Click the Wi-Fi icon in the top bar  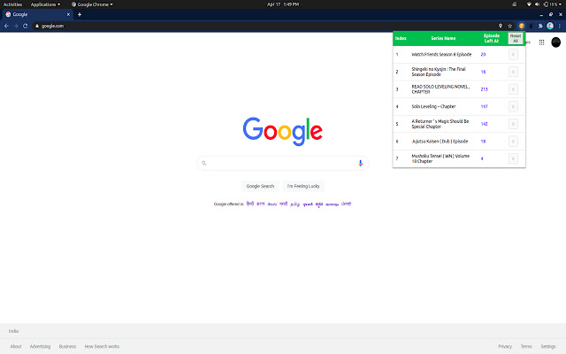click(x=529, y=4)
